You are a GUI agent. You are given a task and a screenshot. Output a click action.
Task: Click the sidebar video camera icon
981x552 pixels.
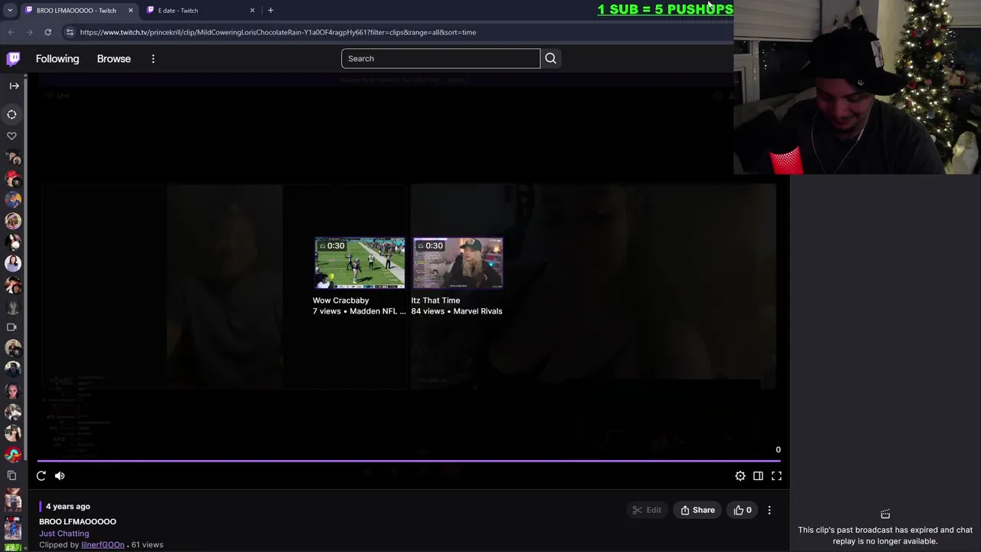click(12, 327)
